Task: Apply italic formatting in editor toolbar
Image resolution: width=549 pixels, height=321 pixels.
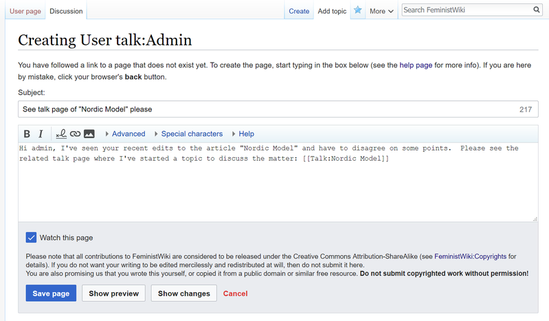Action: (x=41, y=134)
